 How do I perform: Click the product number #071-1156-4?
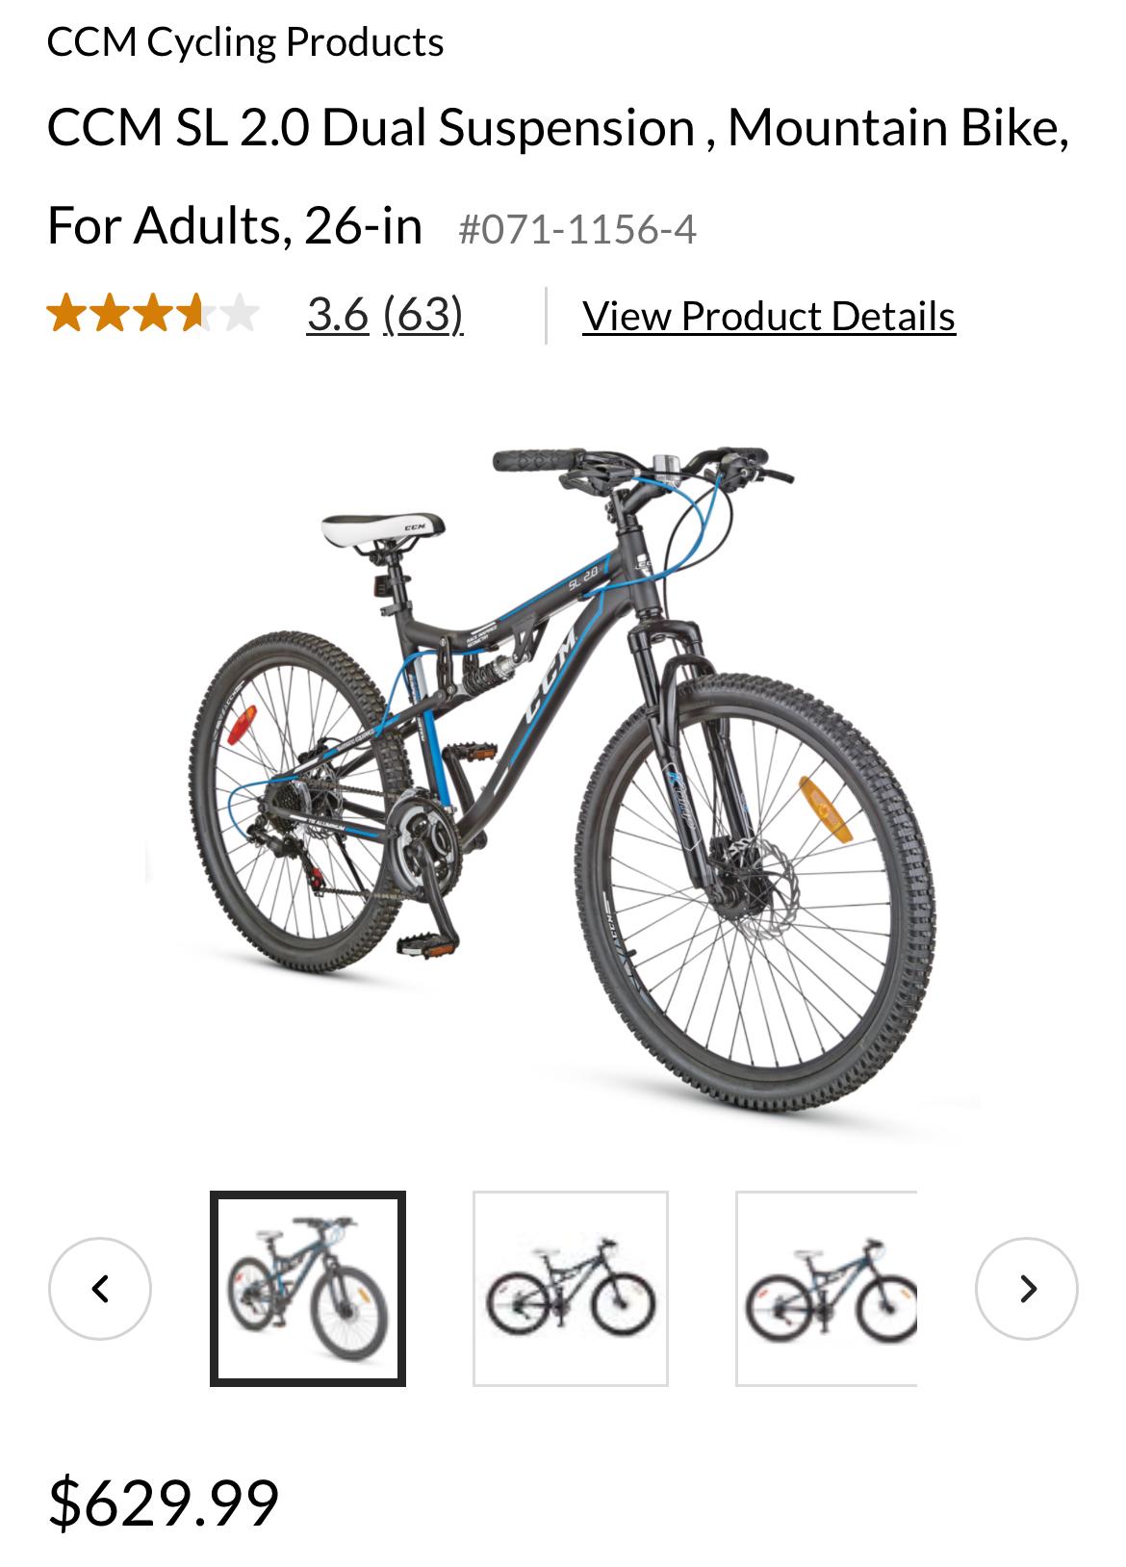(x=577, y=229)
